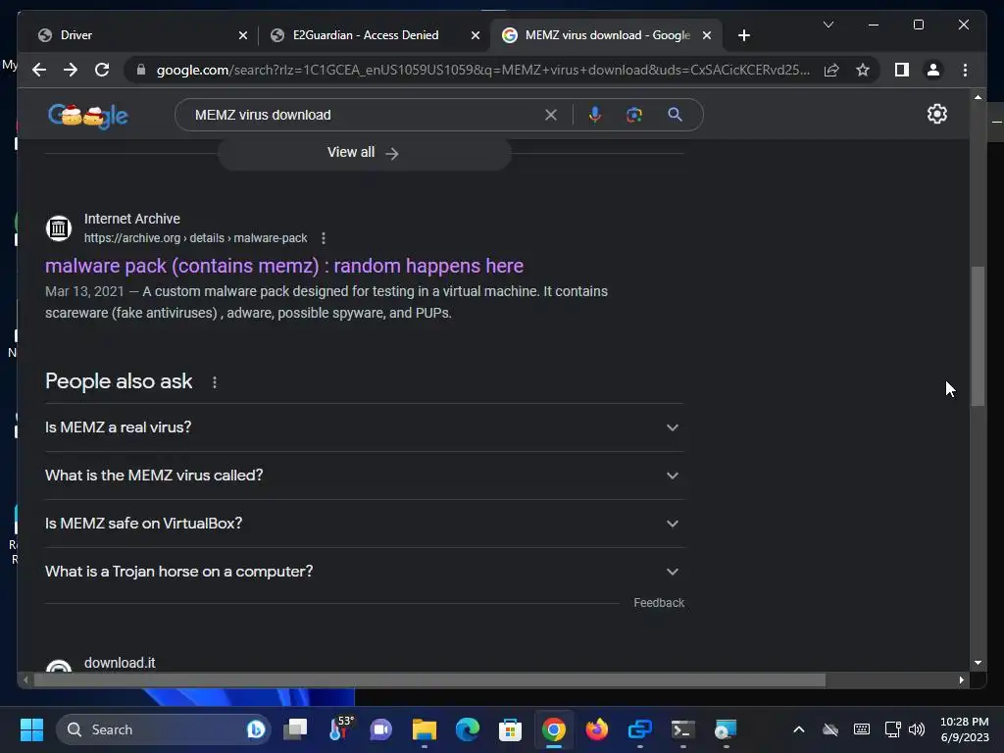Click the address bar URL
This screenshot has height=753, width=1004.
[x=482, y=70]
